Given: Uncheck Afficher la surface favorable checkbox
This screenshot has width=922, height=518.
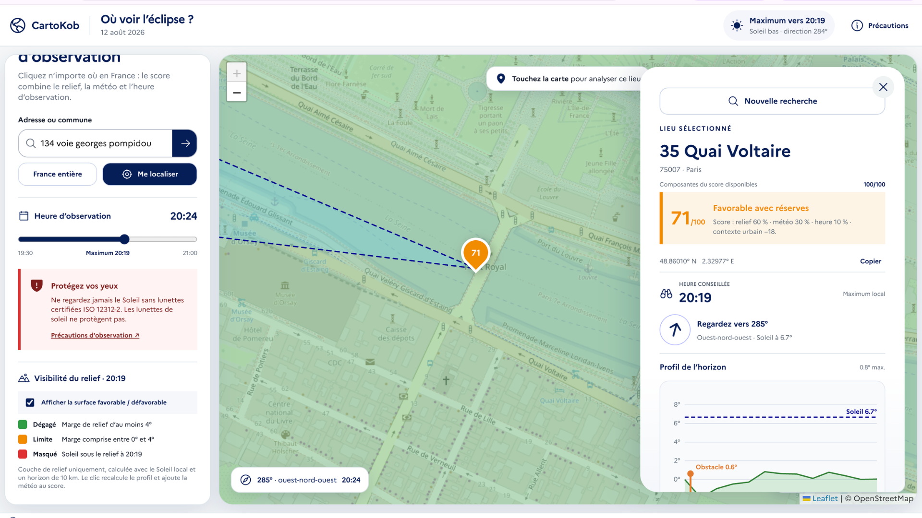Looking at the screenshot, I should (x=30, y=402).
